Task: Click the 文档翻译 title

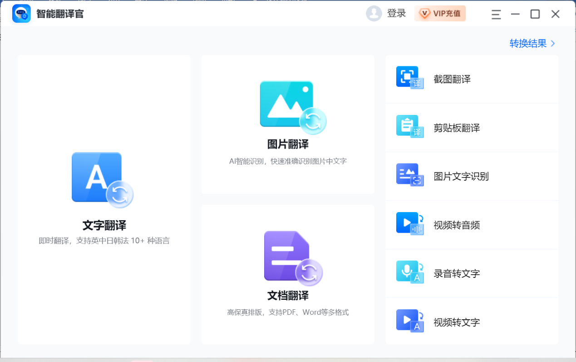Action: point(288,296)
